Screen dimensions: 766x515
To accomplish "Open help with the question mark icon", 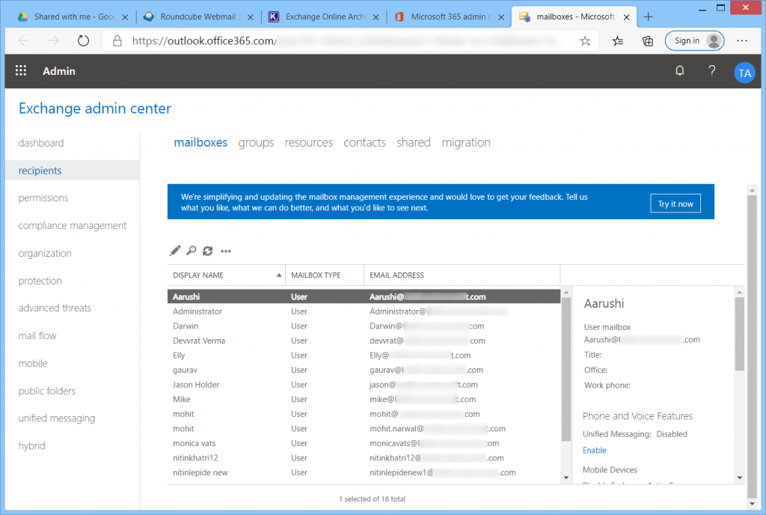I will [x=711, y=70].
